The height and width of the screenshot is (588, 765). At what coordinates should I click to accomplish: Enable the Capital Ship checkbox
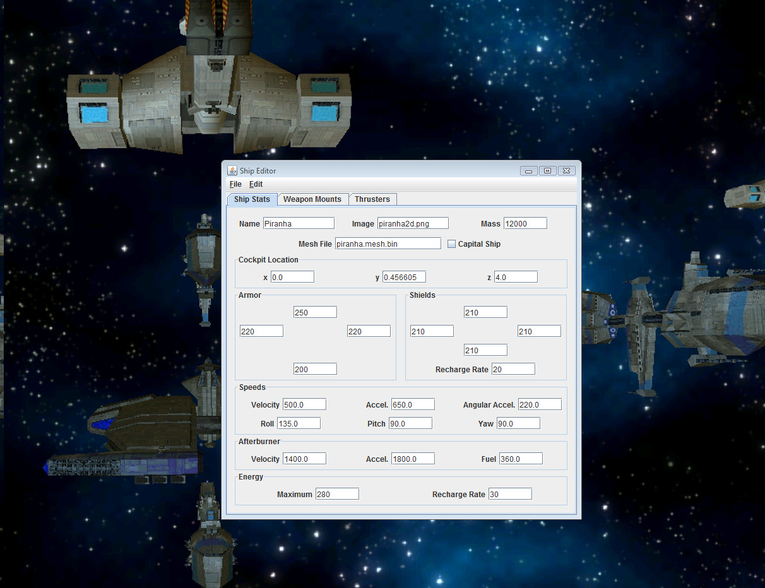tap(451, 244)
